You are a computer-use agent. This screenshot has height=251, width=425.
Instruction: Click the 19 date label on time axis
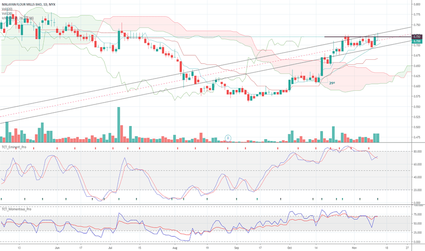point(207,248)
